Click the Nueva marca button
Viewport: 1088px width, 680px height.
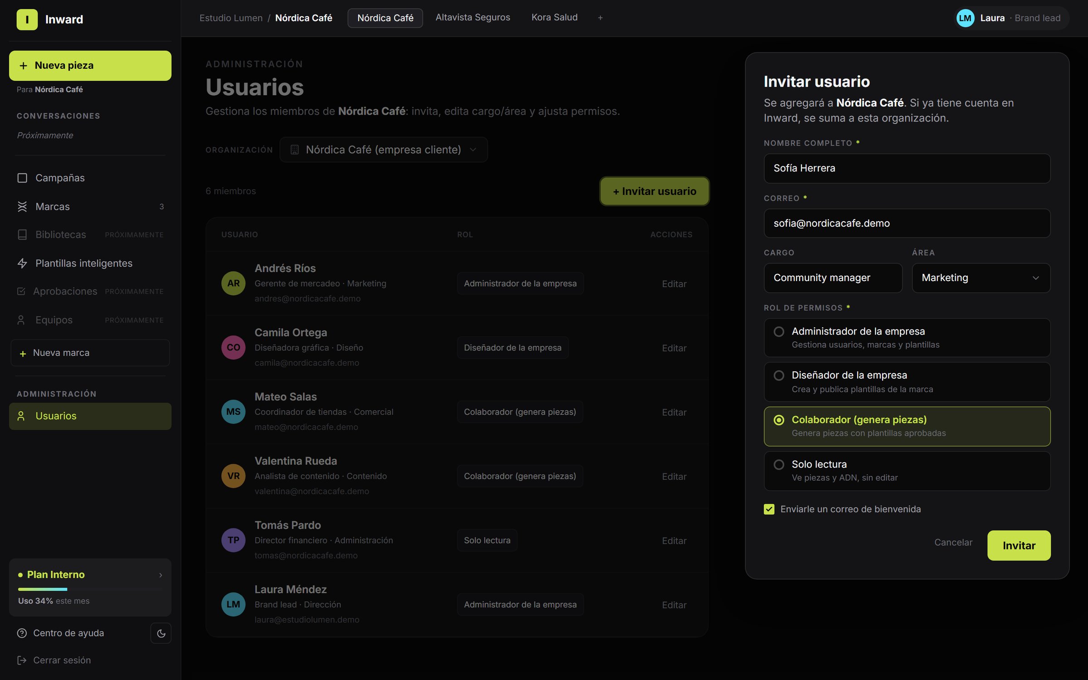90,353
